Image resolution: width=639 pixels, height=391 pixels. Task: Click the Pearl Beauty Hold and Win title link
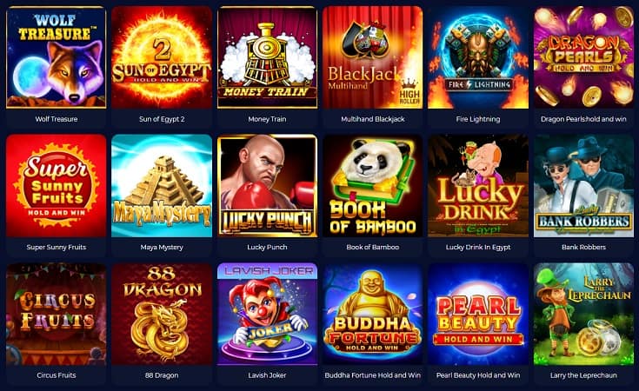478,375
